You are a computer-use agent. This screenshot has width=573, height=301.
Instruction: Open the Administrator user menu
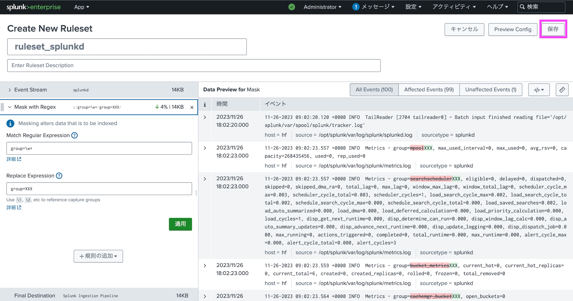pyautogui.click(x=322, y=7)
